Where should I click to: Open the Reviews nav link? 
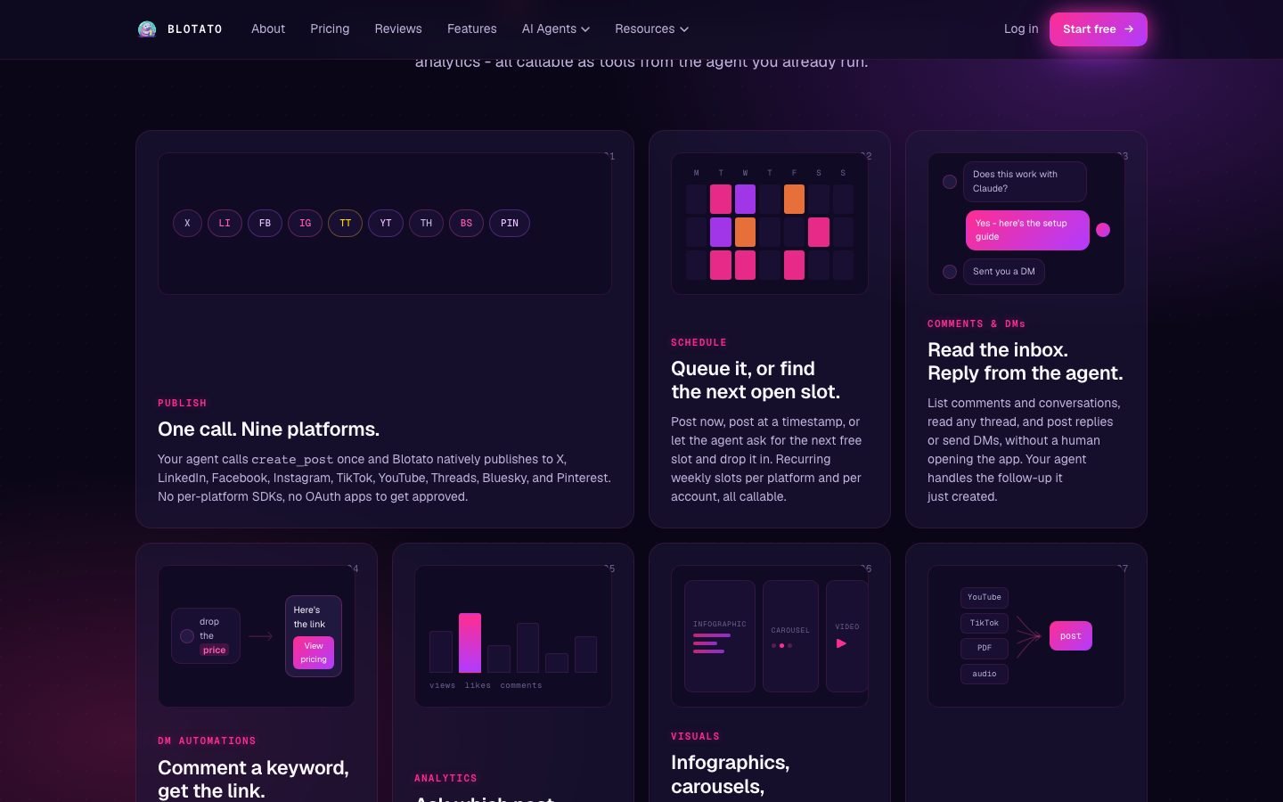398,29
